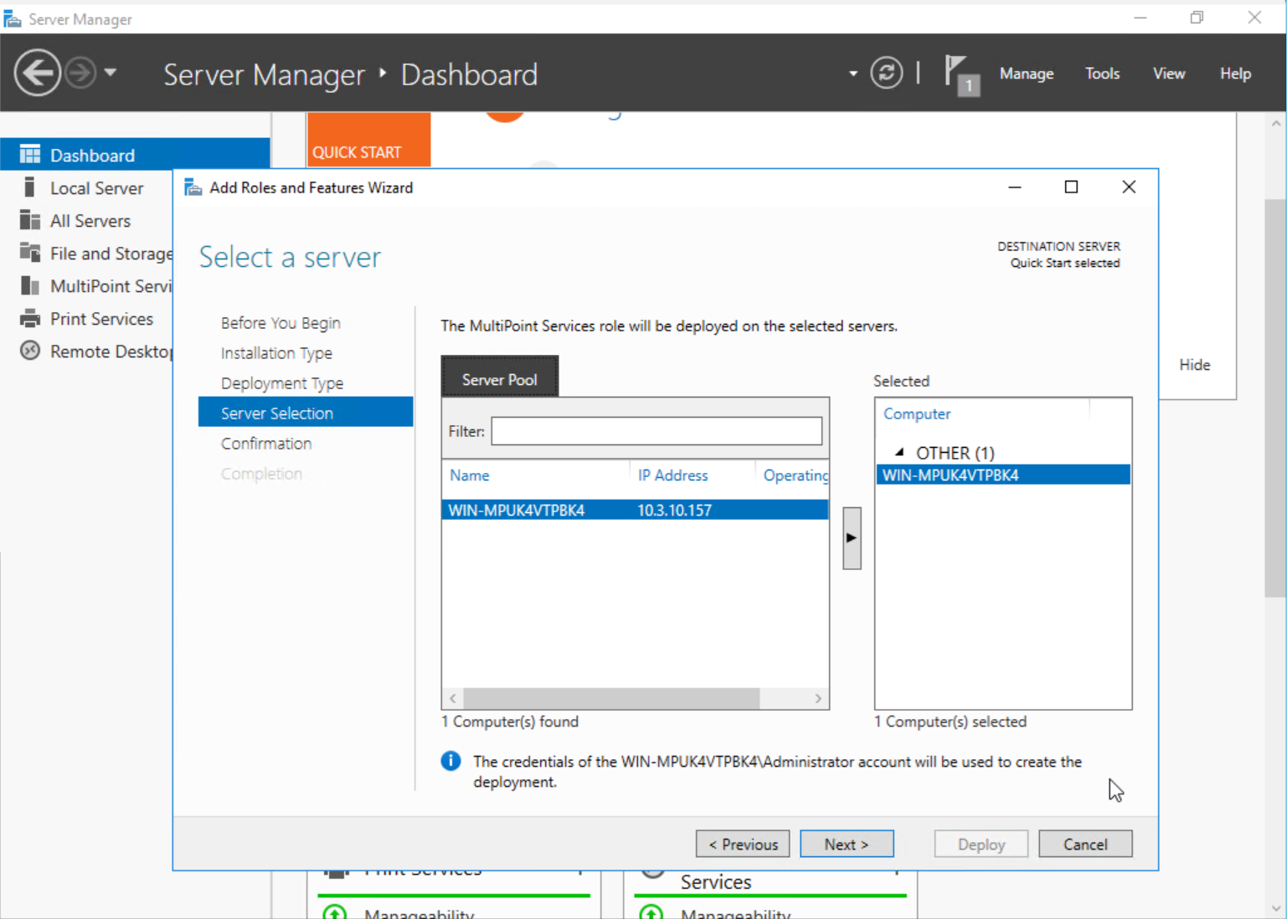Click the Local Server icon in sidebar
This screenshot has height=919, width=1287.
[30, 187]
